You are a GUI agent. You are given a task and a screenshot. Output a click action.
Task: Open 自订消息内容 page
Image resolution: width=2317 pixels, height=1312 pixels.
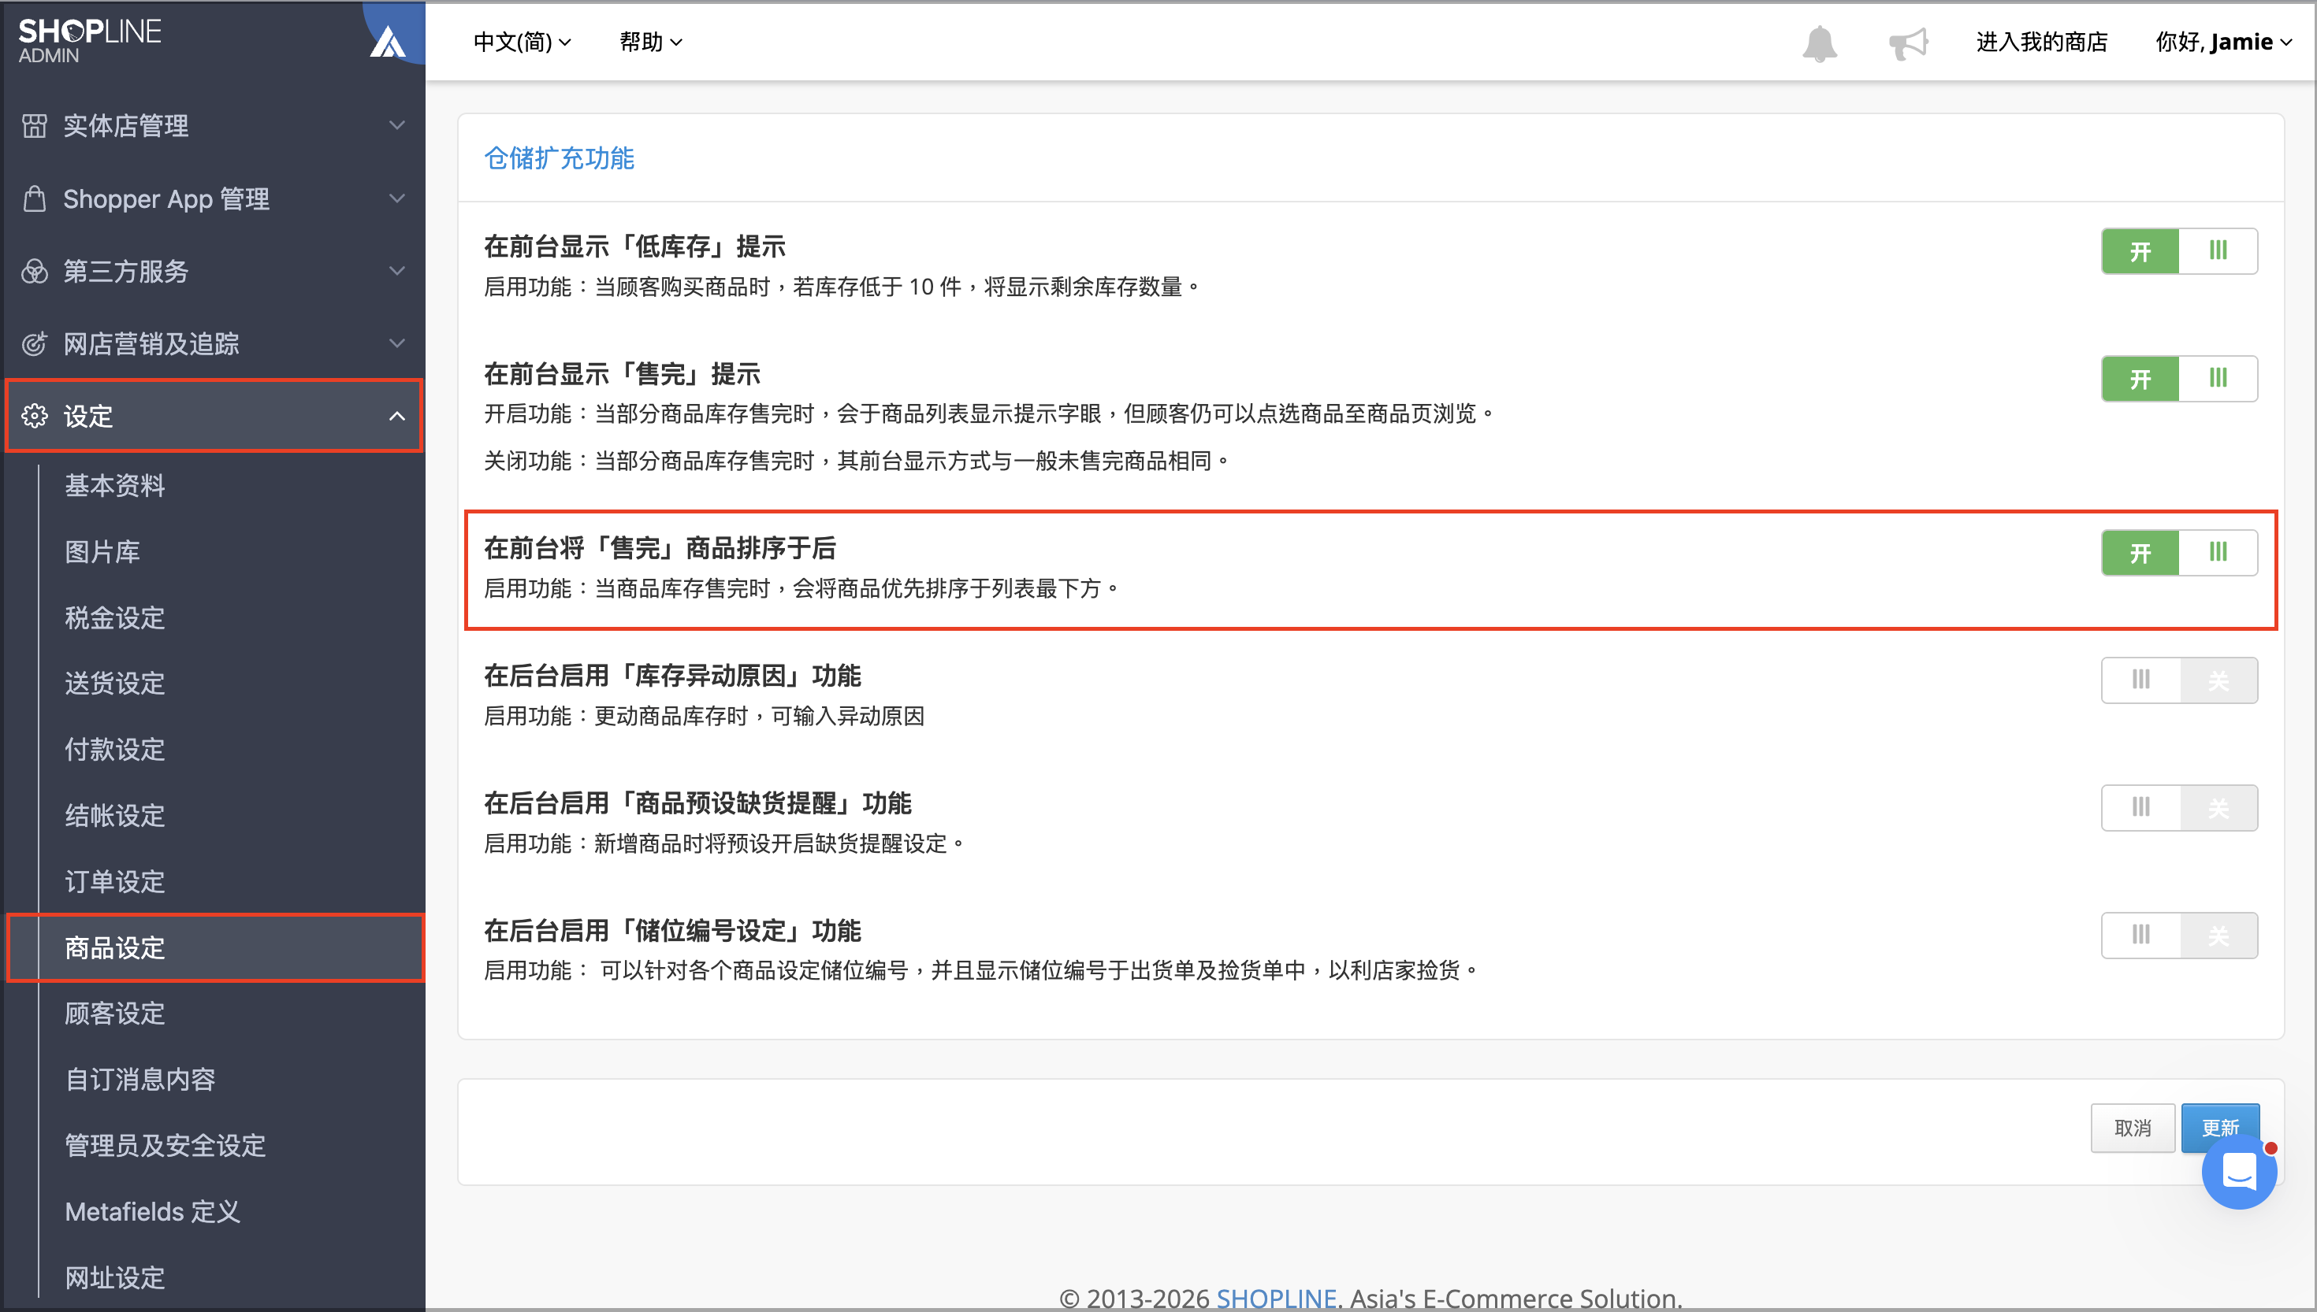point(139,1079)
